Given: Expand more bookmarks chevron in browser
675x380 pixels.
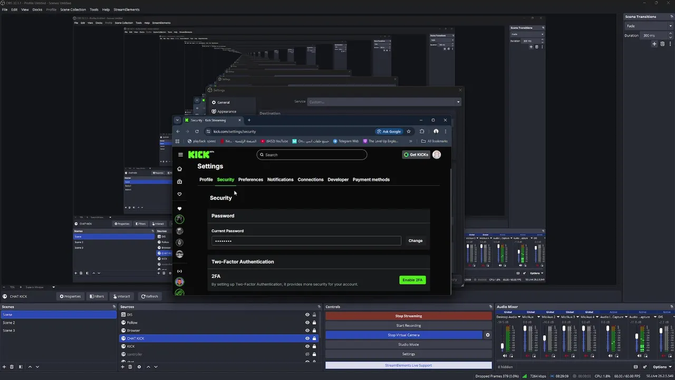Looking at the screenshot, I should coord(411,141).
